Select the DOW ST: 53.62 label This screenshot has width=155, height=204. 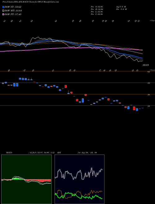13,7
